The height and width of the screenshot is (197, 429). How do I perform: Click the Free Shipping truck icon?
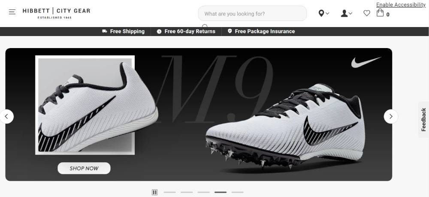[x=105, y=31]
